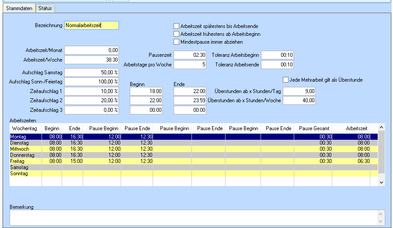Screen dimensions: 393x228
Task: Switch to the Status tab
Action: 45,8
